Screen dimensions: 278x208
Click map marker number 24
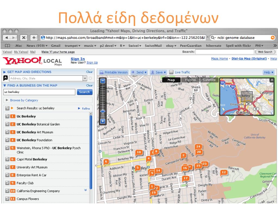click(198, 147)
